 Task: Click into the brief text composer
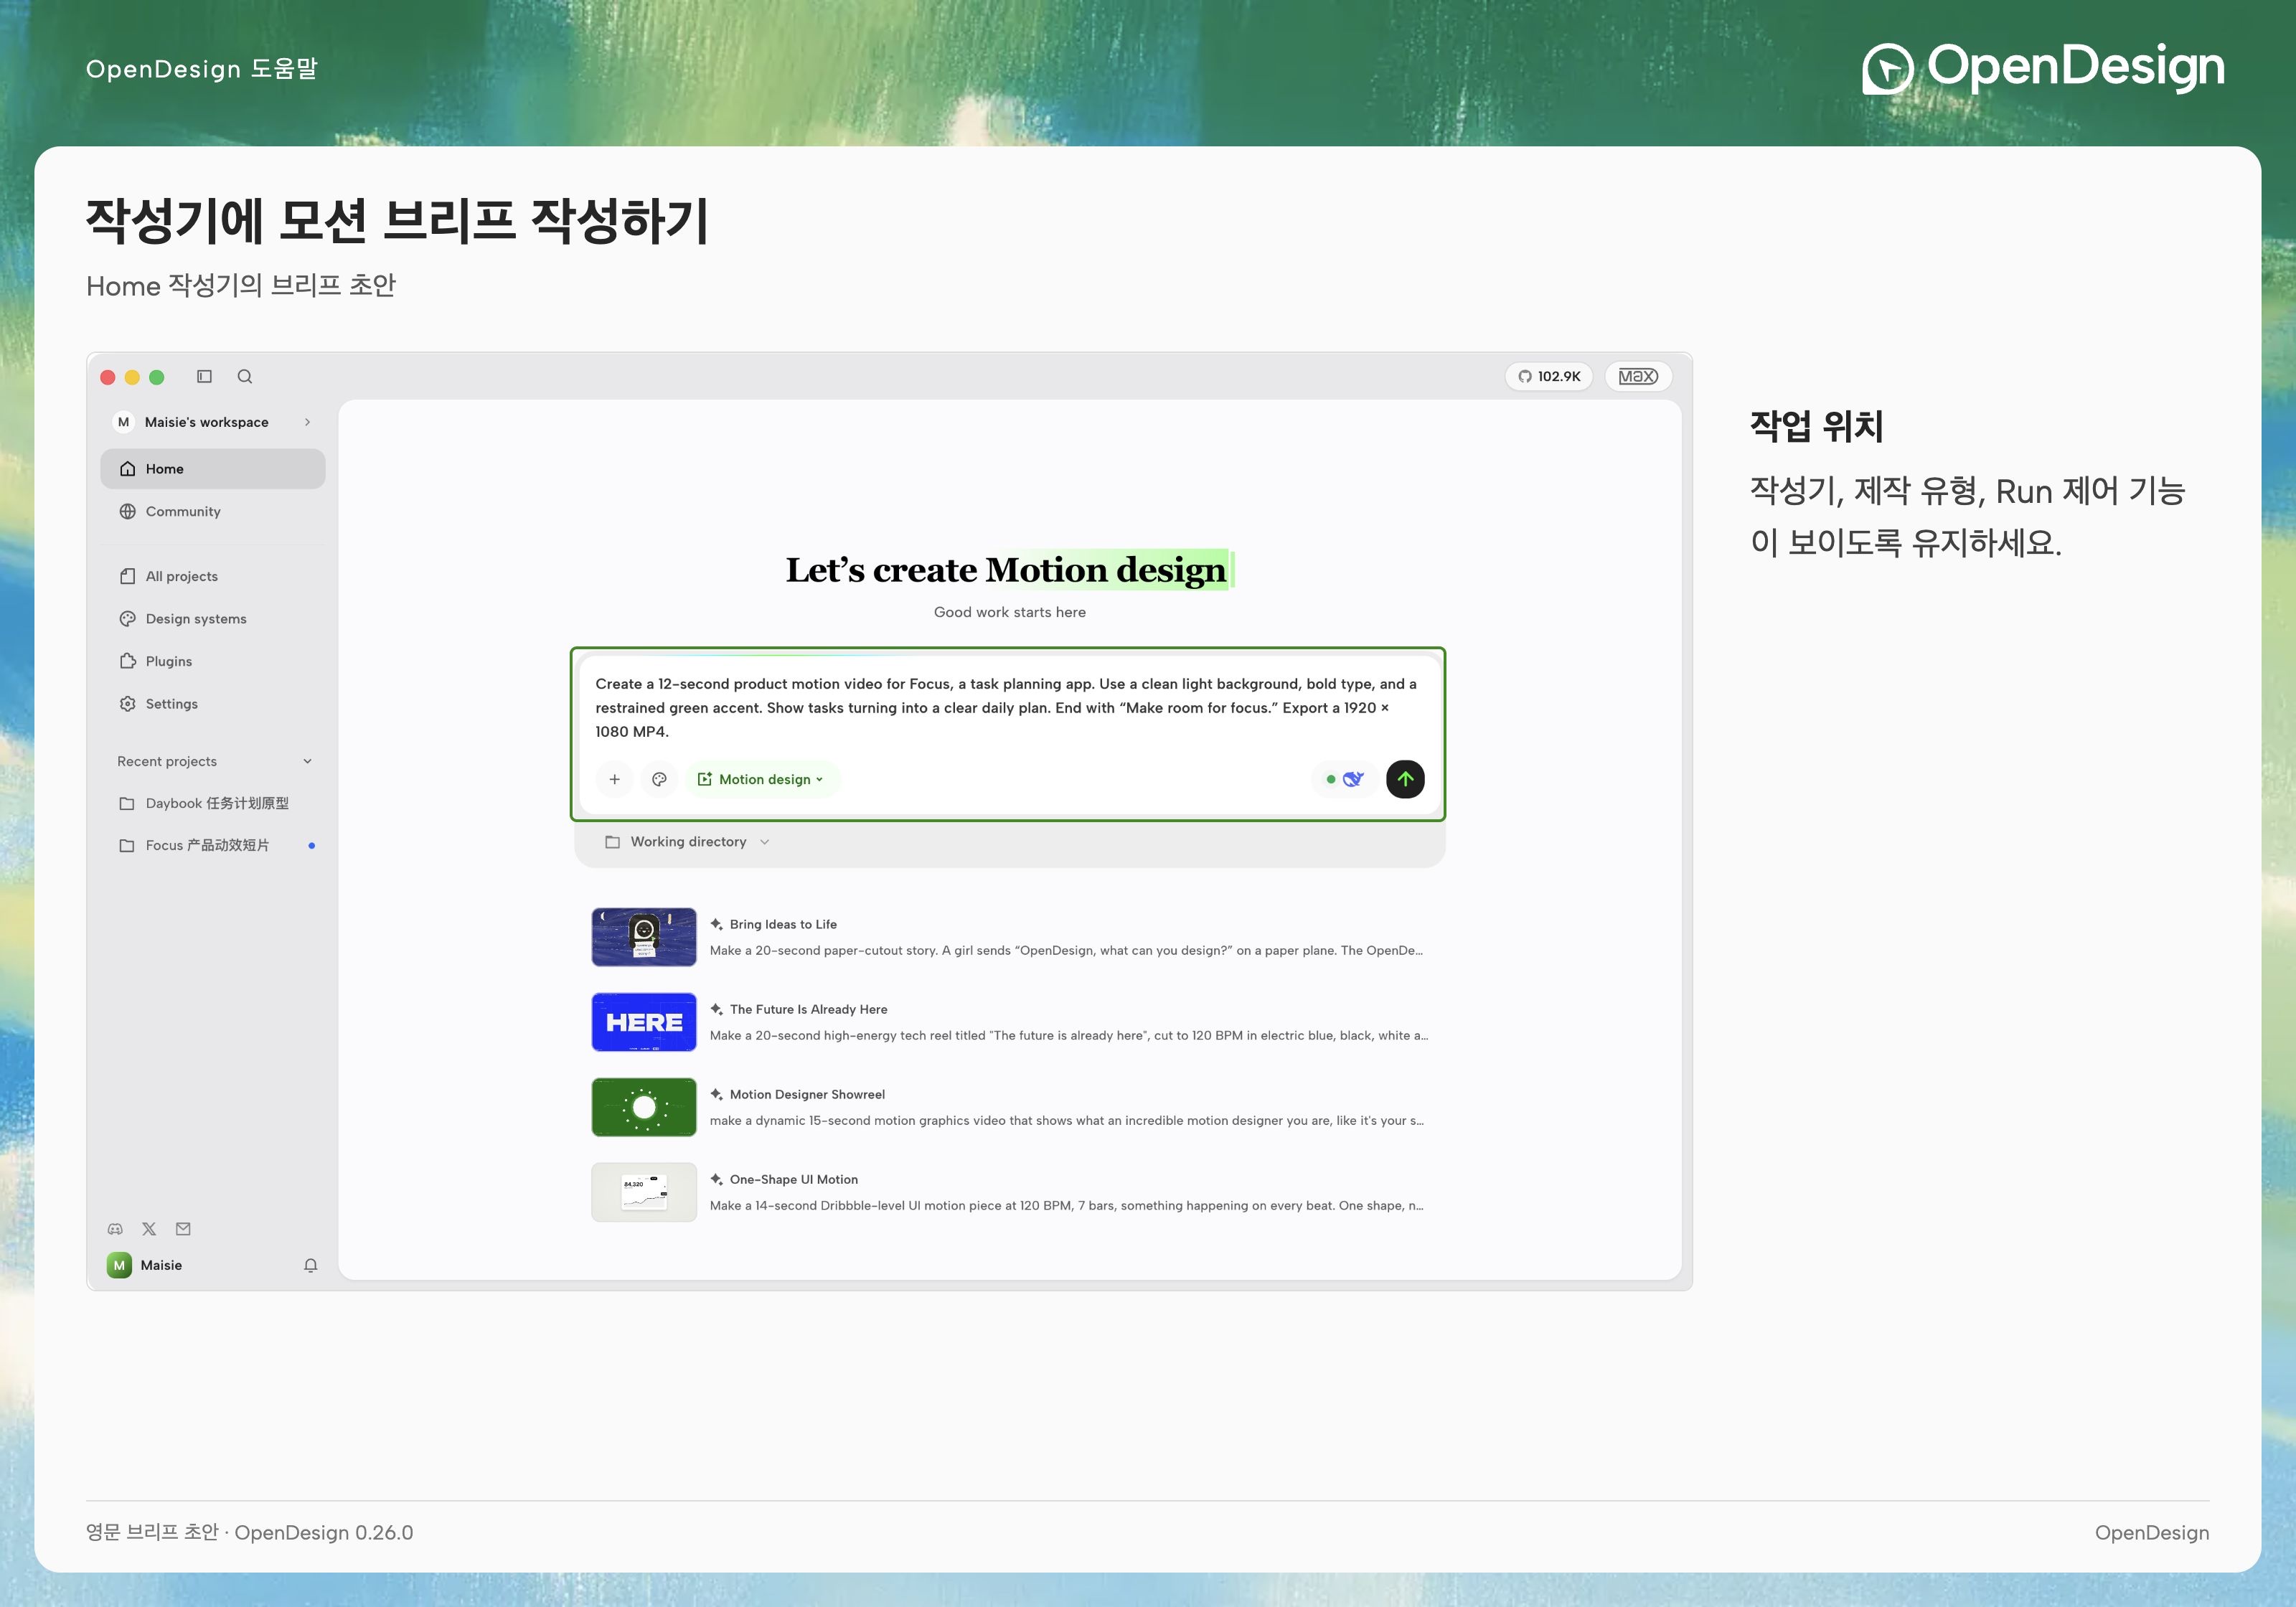coord(1007,708)
